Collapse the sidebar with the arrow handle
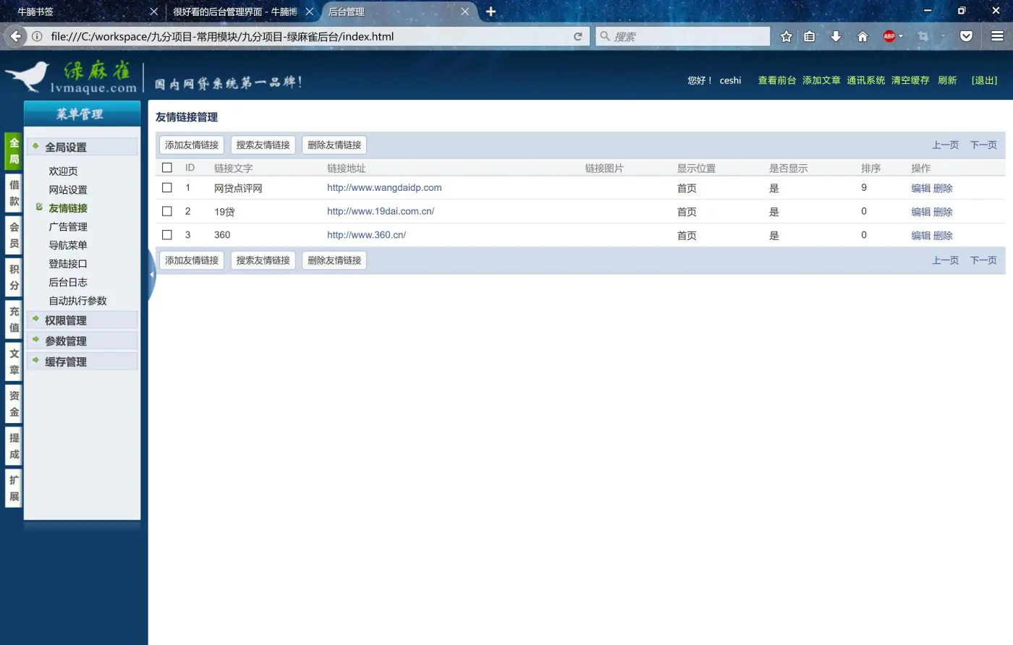Viewport: 1013px width, 645px height. tap(152, 275)
